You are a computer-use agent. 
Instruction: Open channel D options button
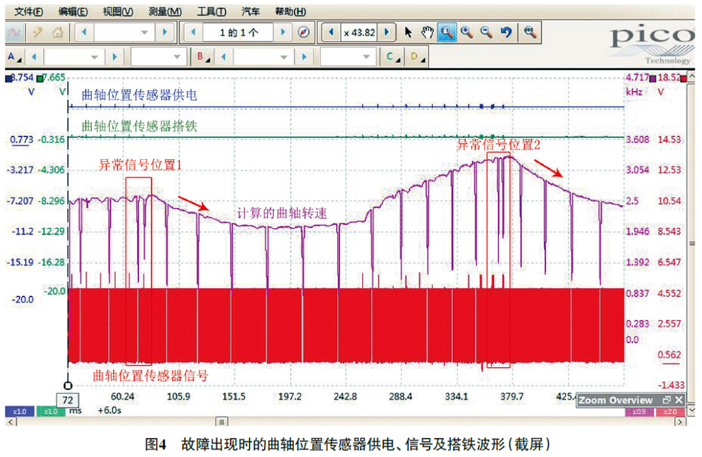(417, 57)
